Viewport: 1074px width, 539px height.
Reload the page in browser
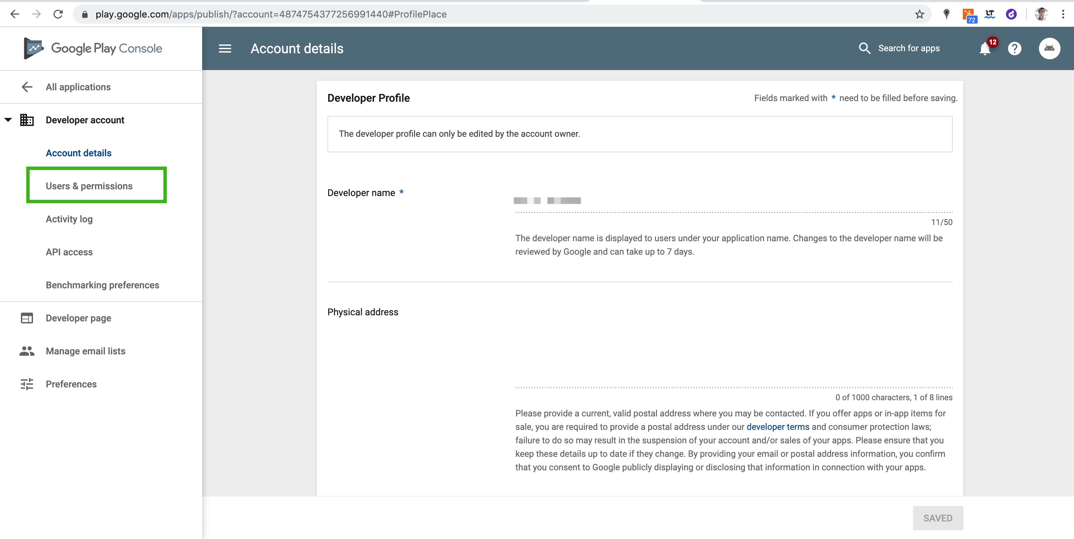[58, 14]
